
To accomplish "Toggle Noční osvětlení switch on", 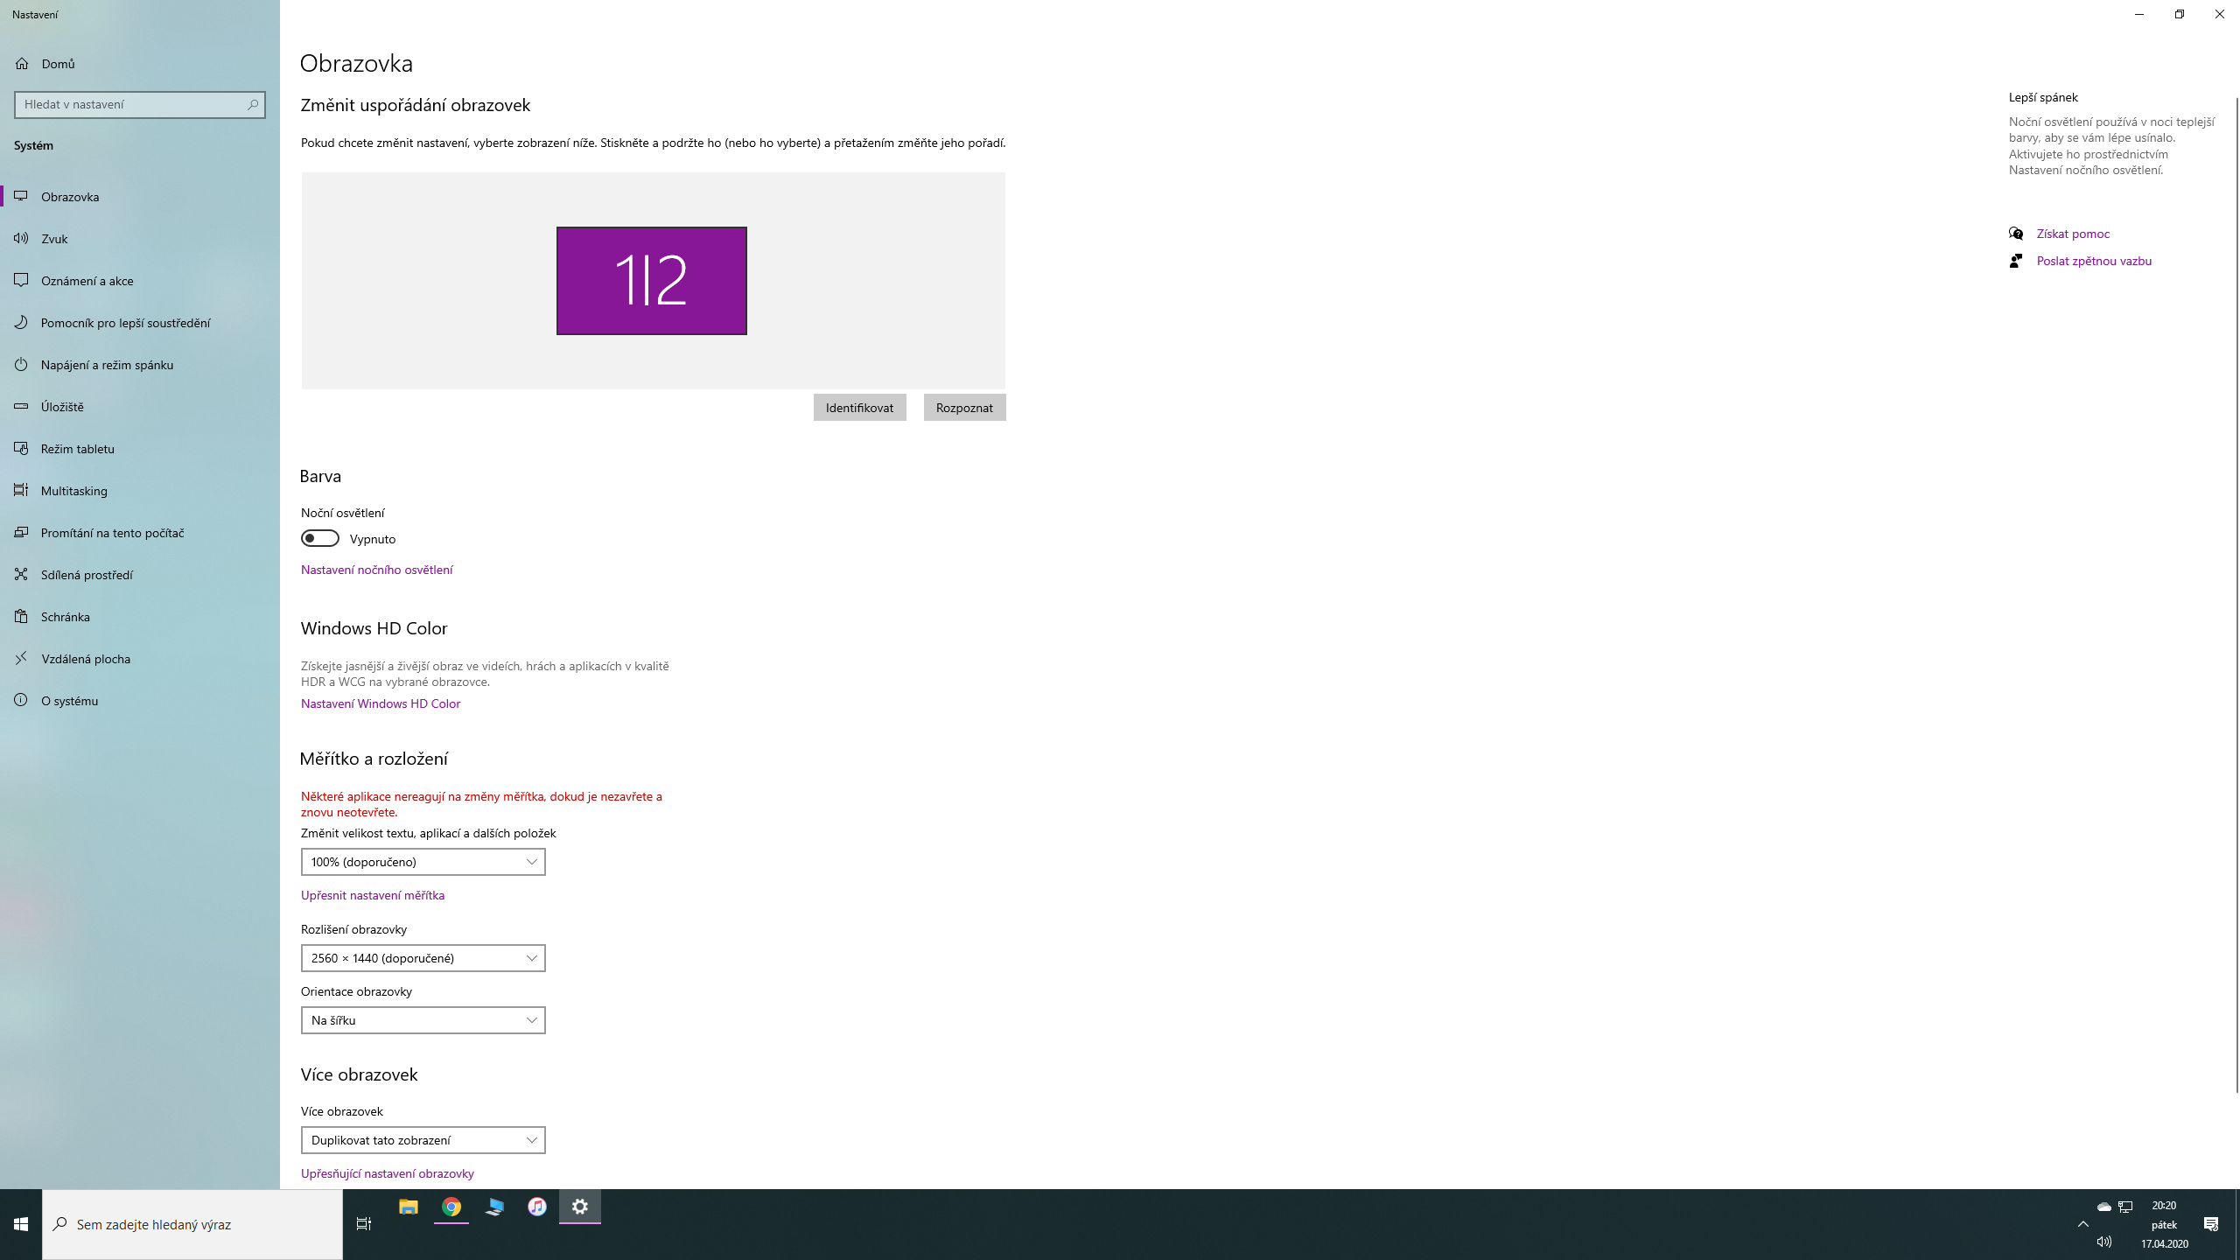I will click(320, 538).
